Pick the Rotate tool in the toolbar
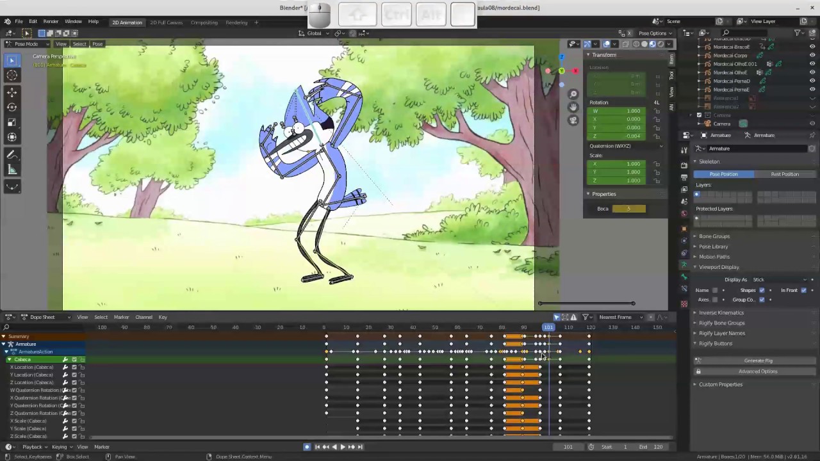Screen dimensions: 820x461 [12, 107]
